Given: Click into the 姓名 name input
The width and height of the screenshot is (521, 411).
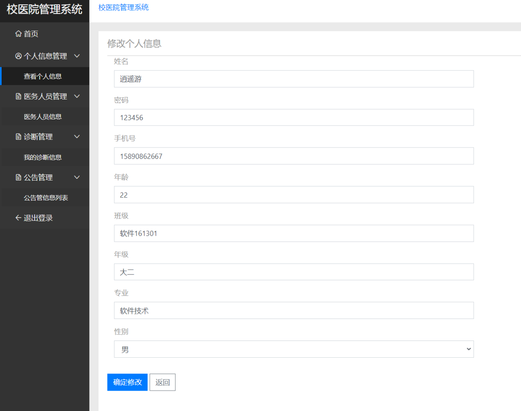Looking at the screenshot, I should (293, 79).
